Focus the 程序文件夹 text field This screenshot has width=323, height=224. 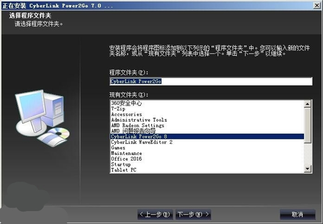211,81
